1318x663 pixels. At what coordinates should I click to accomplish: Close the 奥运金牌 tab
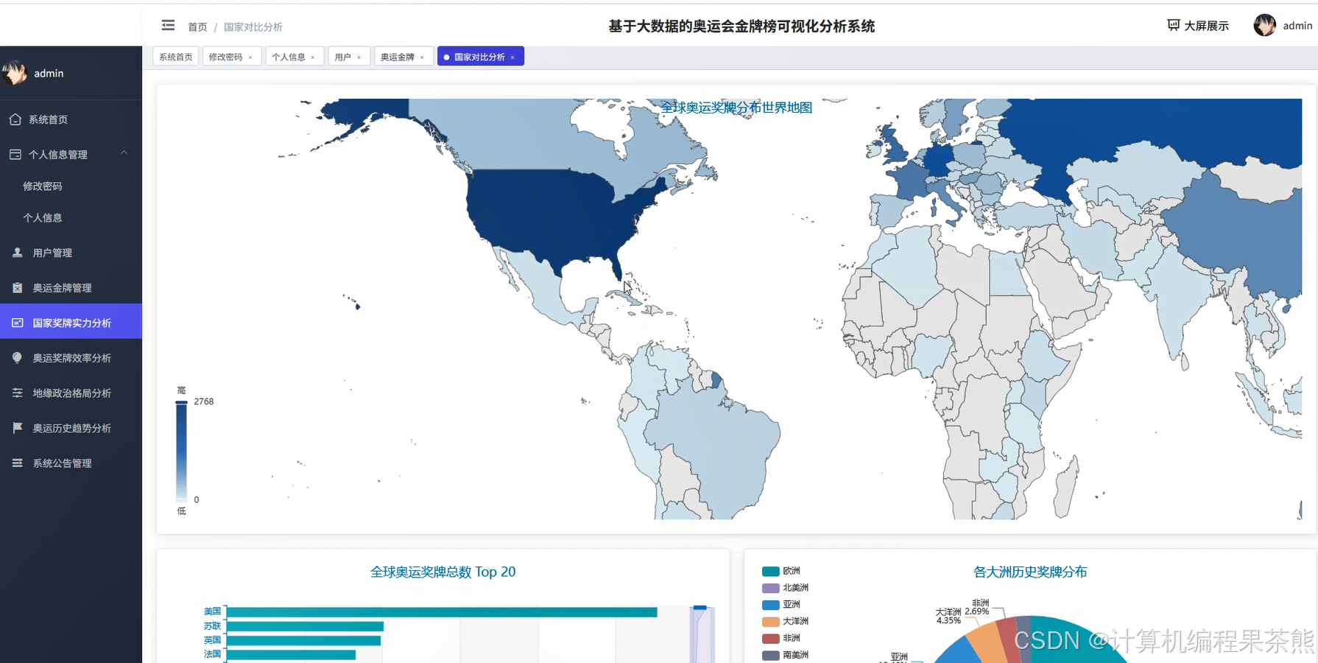(x=422, y=57)
